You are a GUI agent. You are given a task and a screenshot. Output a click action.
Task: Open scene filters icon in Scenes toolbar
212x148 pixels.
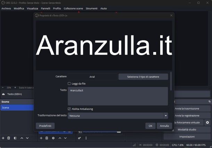point(15,138)
